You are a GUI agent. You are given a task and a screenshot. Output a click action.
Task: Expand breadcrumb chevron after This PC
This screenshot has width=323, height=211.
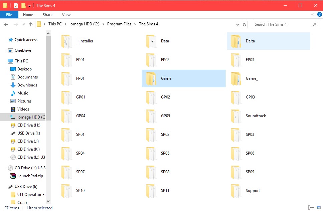click(65, 24)
